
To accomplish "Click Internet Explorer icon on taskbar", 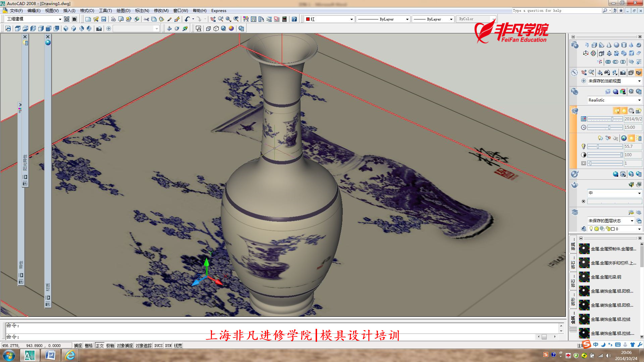I will click(x=70, y=355).
